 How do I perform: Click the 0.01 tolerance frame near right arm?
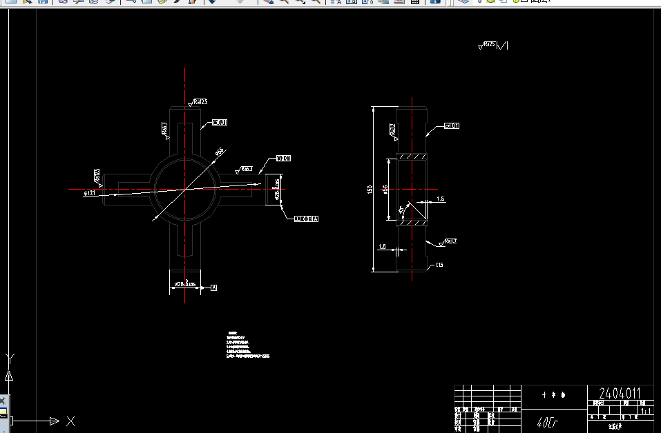284,158
